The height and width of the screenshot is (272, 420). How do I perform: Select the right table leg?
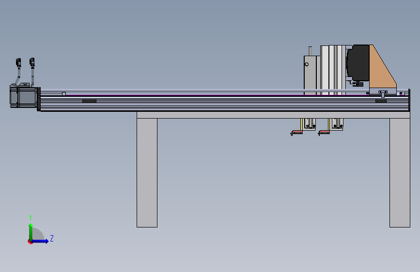click(x=400, y=173)
